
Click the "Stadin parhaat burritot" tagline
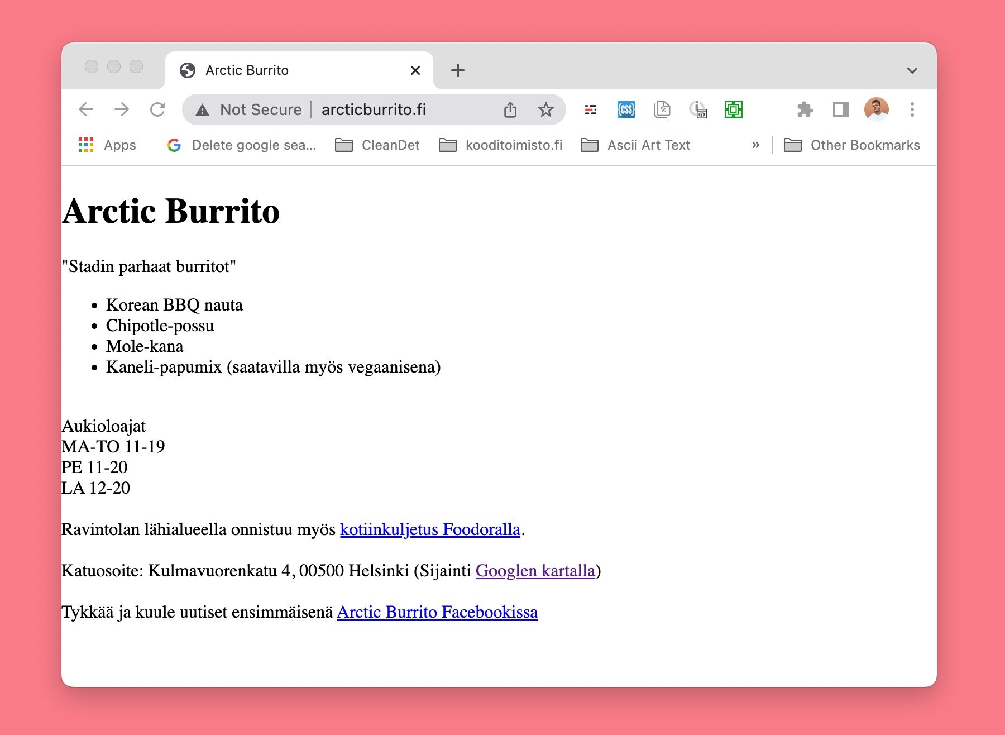(x=149, y=266)
